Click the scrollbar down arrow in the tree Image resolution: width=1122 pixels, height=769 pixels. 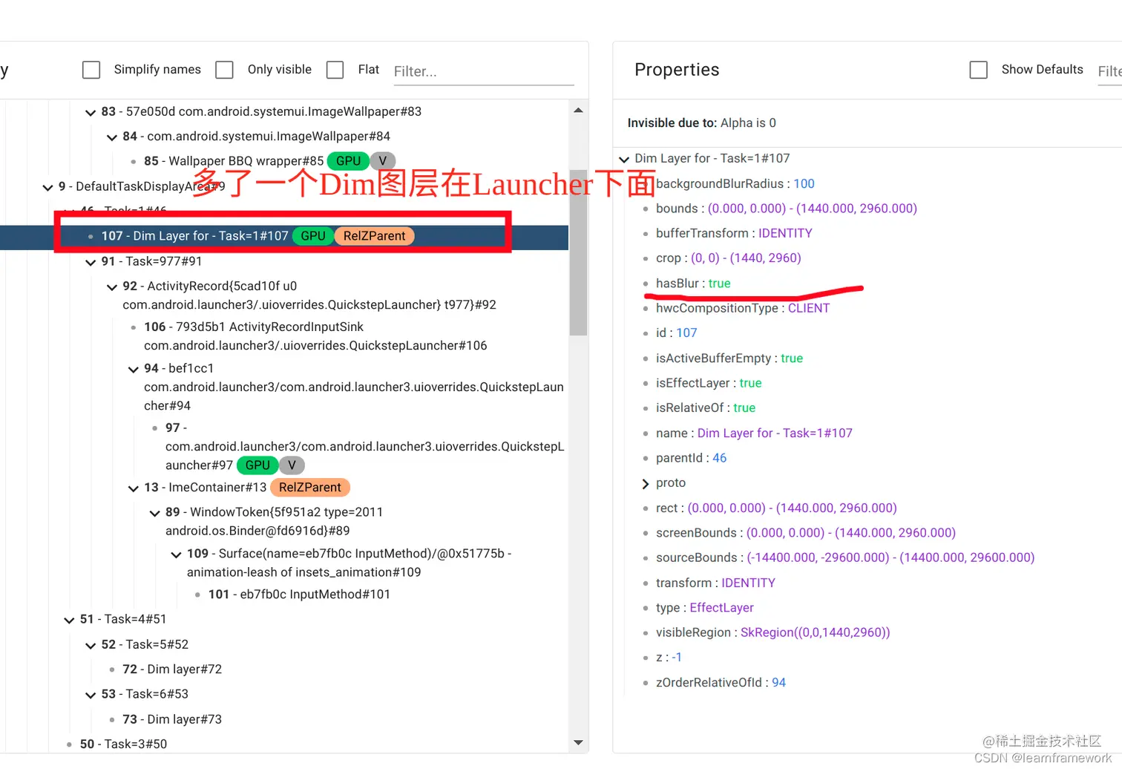(578, 742)
